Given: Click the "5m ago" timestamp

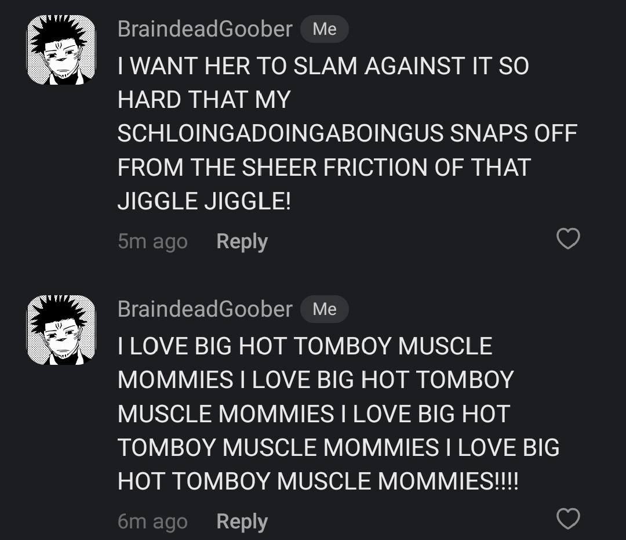Looking at the screenshot, I should pyautogui.click(x=152, y=241).
